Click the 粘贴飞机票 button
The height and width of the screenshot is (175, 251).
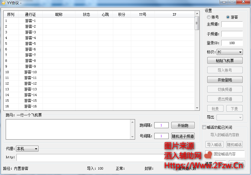(x=225, y=61)
